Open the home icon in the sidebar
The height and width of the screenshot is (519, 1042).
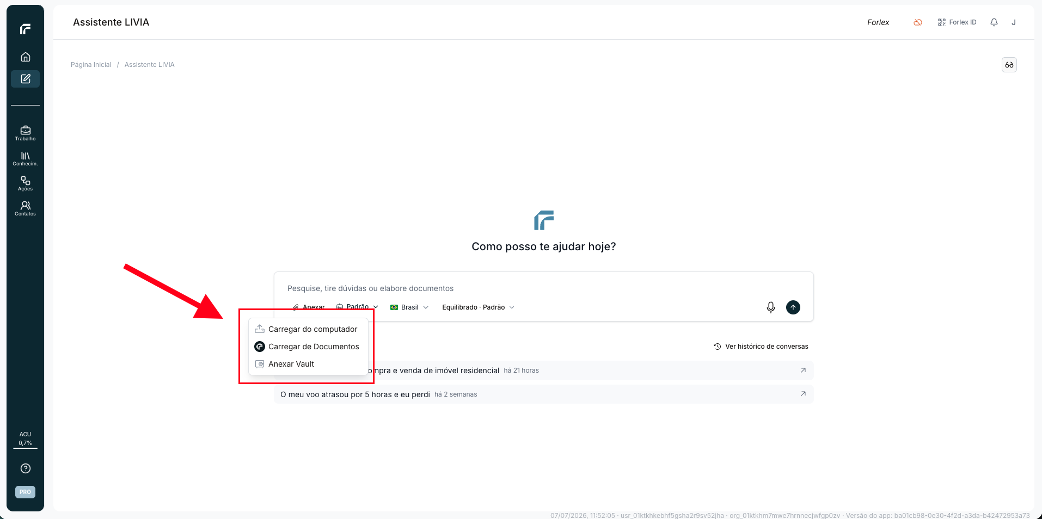coord(25,57)
